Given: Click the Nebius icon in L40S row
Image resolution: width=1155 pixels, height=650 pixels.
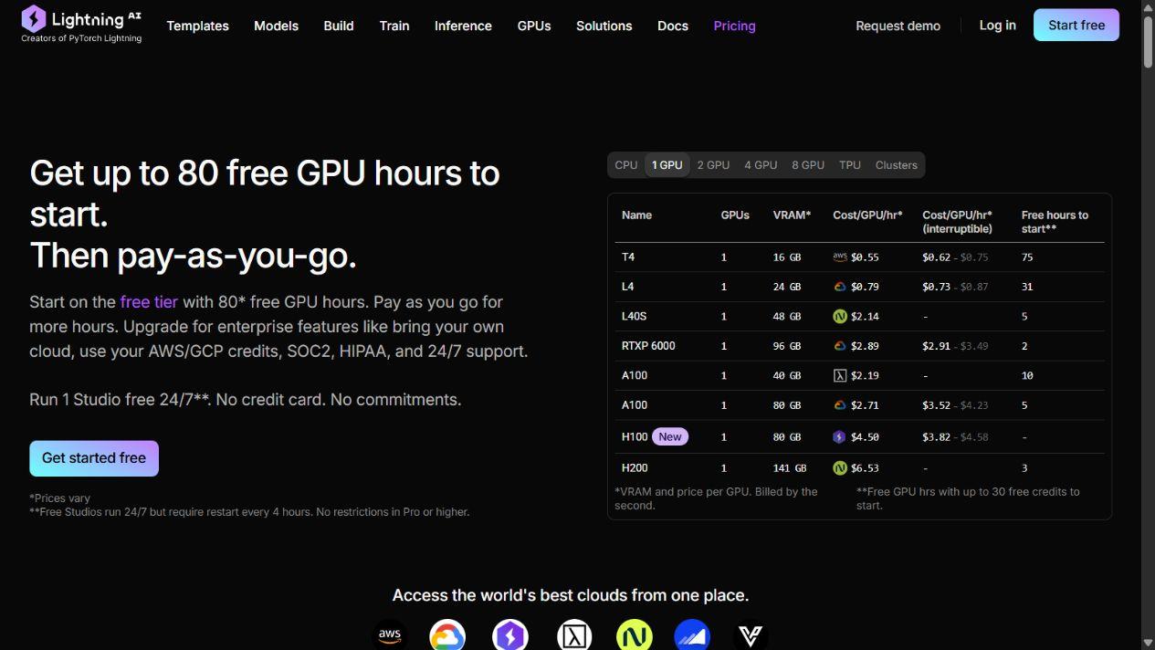Looking at the screenshot, I should click(840, 316).
